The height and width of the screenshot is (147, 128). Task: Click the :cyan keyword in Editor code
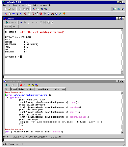point(73,102)
